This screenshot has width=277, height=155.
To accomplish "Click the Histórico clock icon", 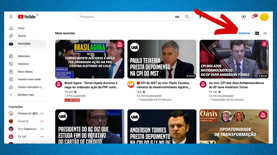I will pos(11,64).
